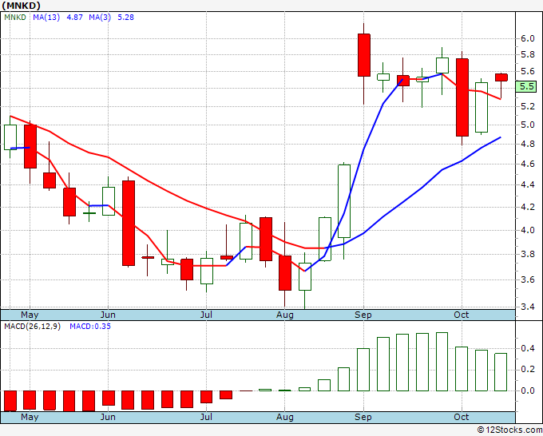This screenshot has height=436, width=543.
Task: Click Sep on the MACD panel date axis
Action: click(363, 418)
